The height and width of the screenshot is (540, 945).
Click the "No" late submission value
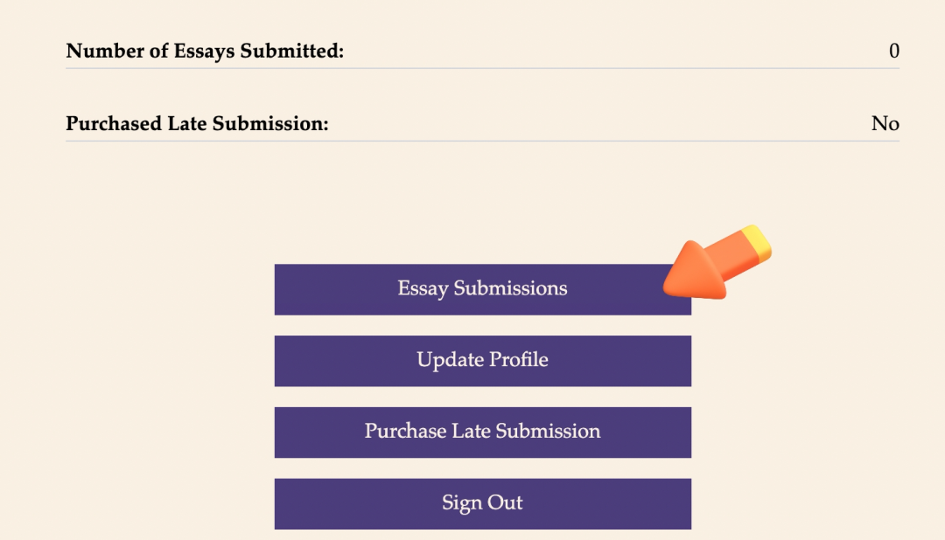pos(885,124)
